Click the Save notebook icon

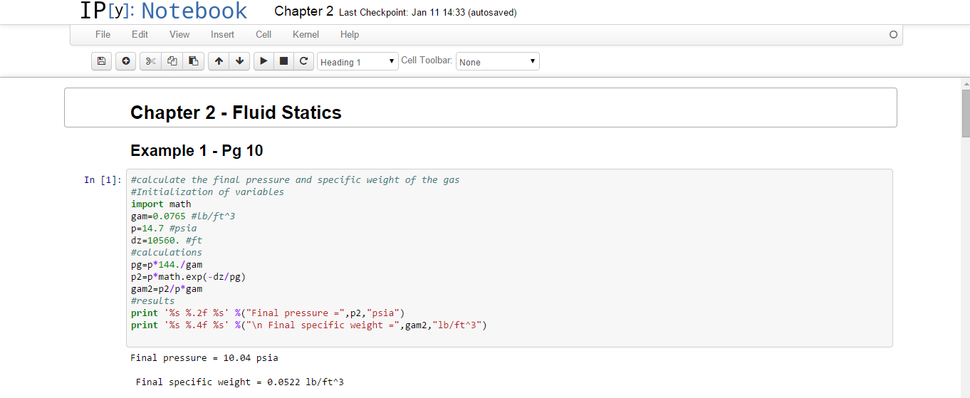point(102,62)
